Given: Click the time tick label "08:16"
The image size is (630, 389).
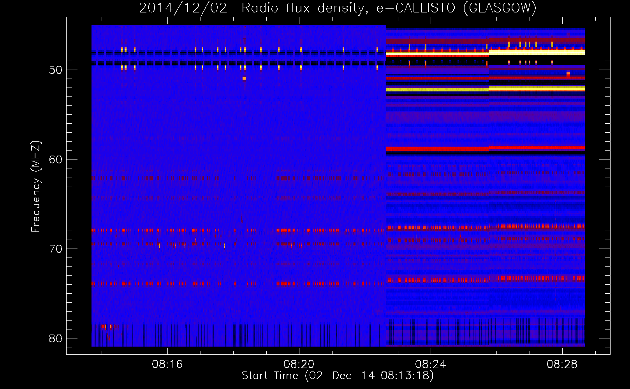Looking at the screenshot, I should 167,364.
